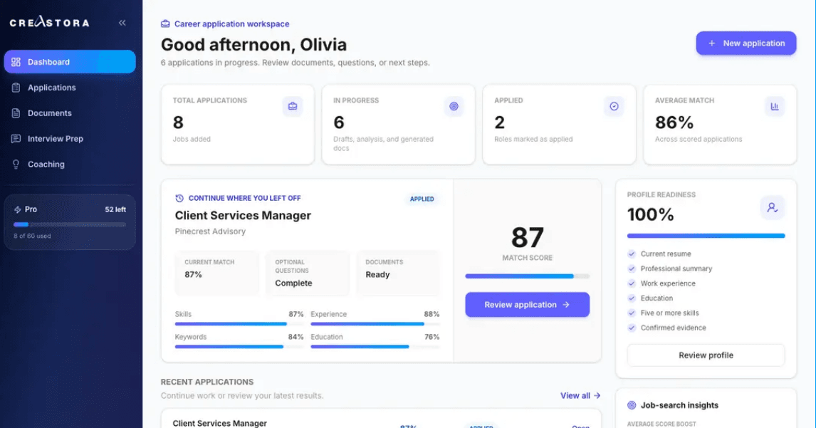
Task: Click the Experience 88% progress bar
Action: [x=375, y=324]
